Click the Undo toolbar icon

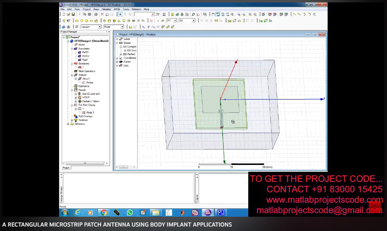107,14
